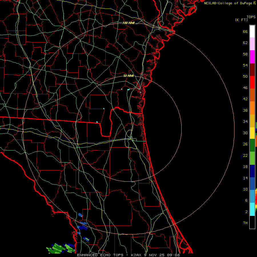Click the legend value 26
257x257 pixels.
pos(245,144)
